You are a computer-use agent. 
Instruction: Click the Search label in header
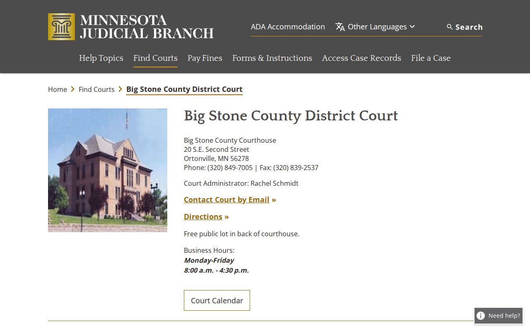click(469, 27)
